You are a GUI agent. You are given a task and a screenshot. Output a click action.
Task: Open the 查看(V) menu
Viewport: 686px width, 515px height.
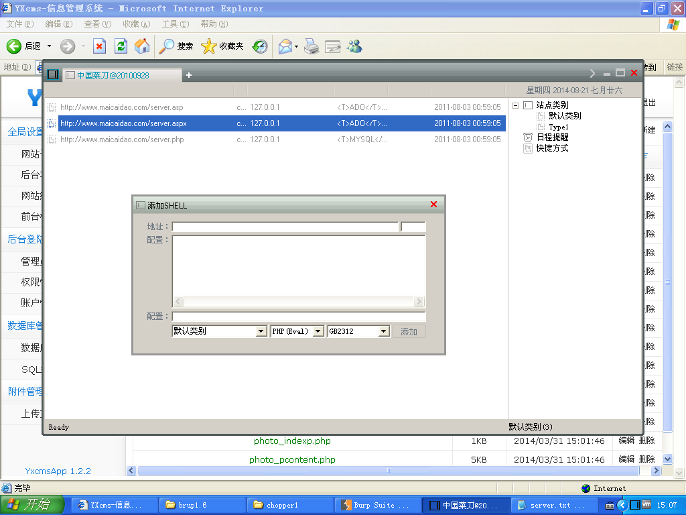point(98,24)
